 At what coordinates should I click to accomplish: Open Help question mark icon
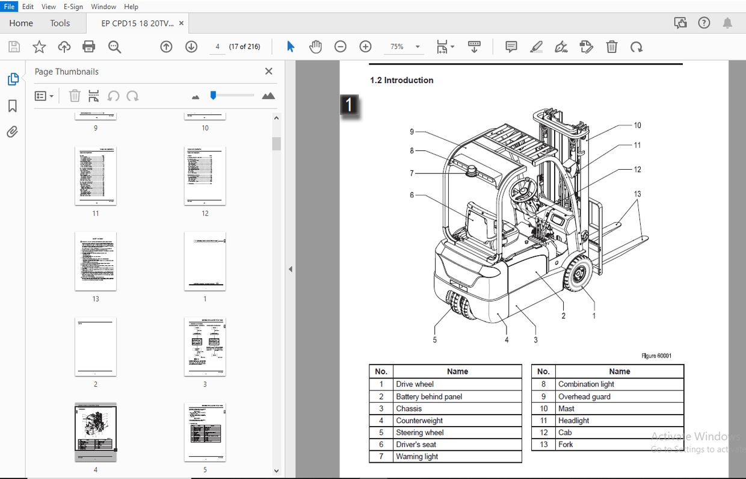704,23
